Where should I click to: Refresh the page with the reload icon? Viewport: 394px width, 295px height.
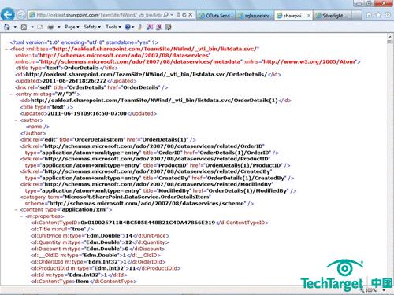(x=184, y=15)
